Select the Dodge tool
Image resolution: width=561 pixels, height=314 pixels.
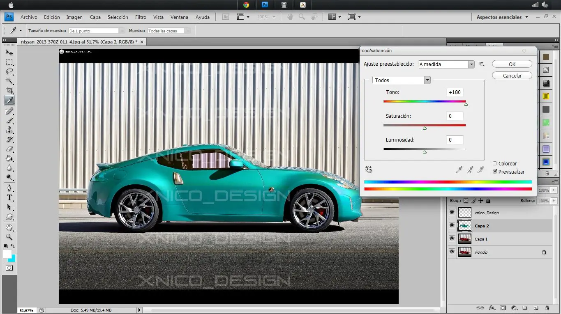pyautogui.click(x=9, y=177)
